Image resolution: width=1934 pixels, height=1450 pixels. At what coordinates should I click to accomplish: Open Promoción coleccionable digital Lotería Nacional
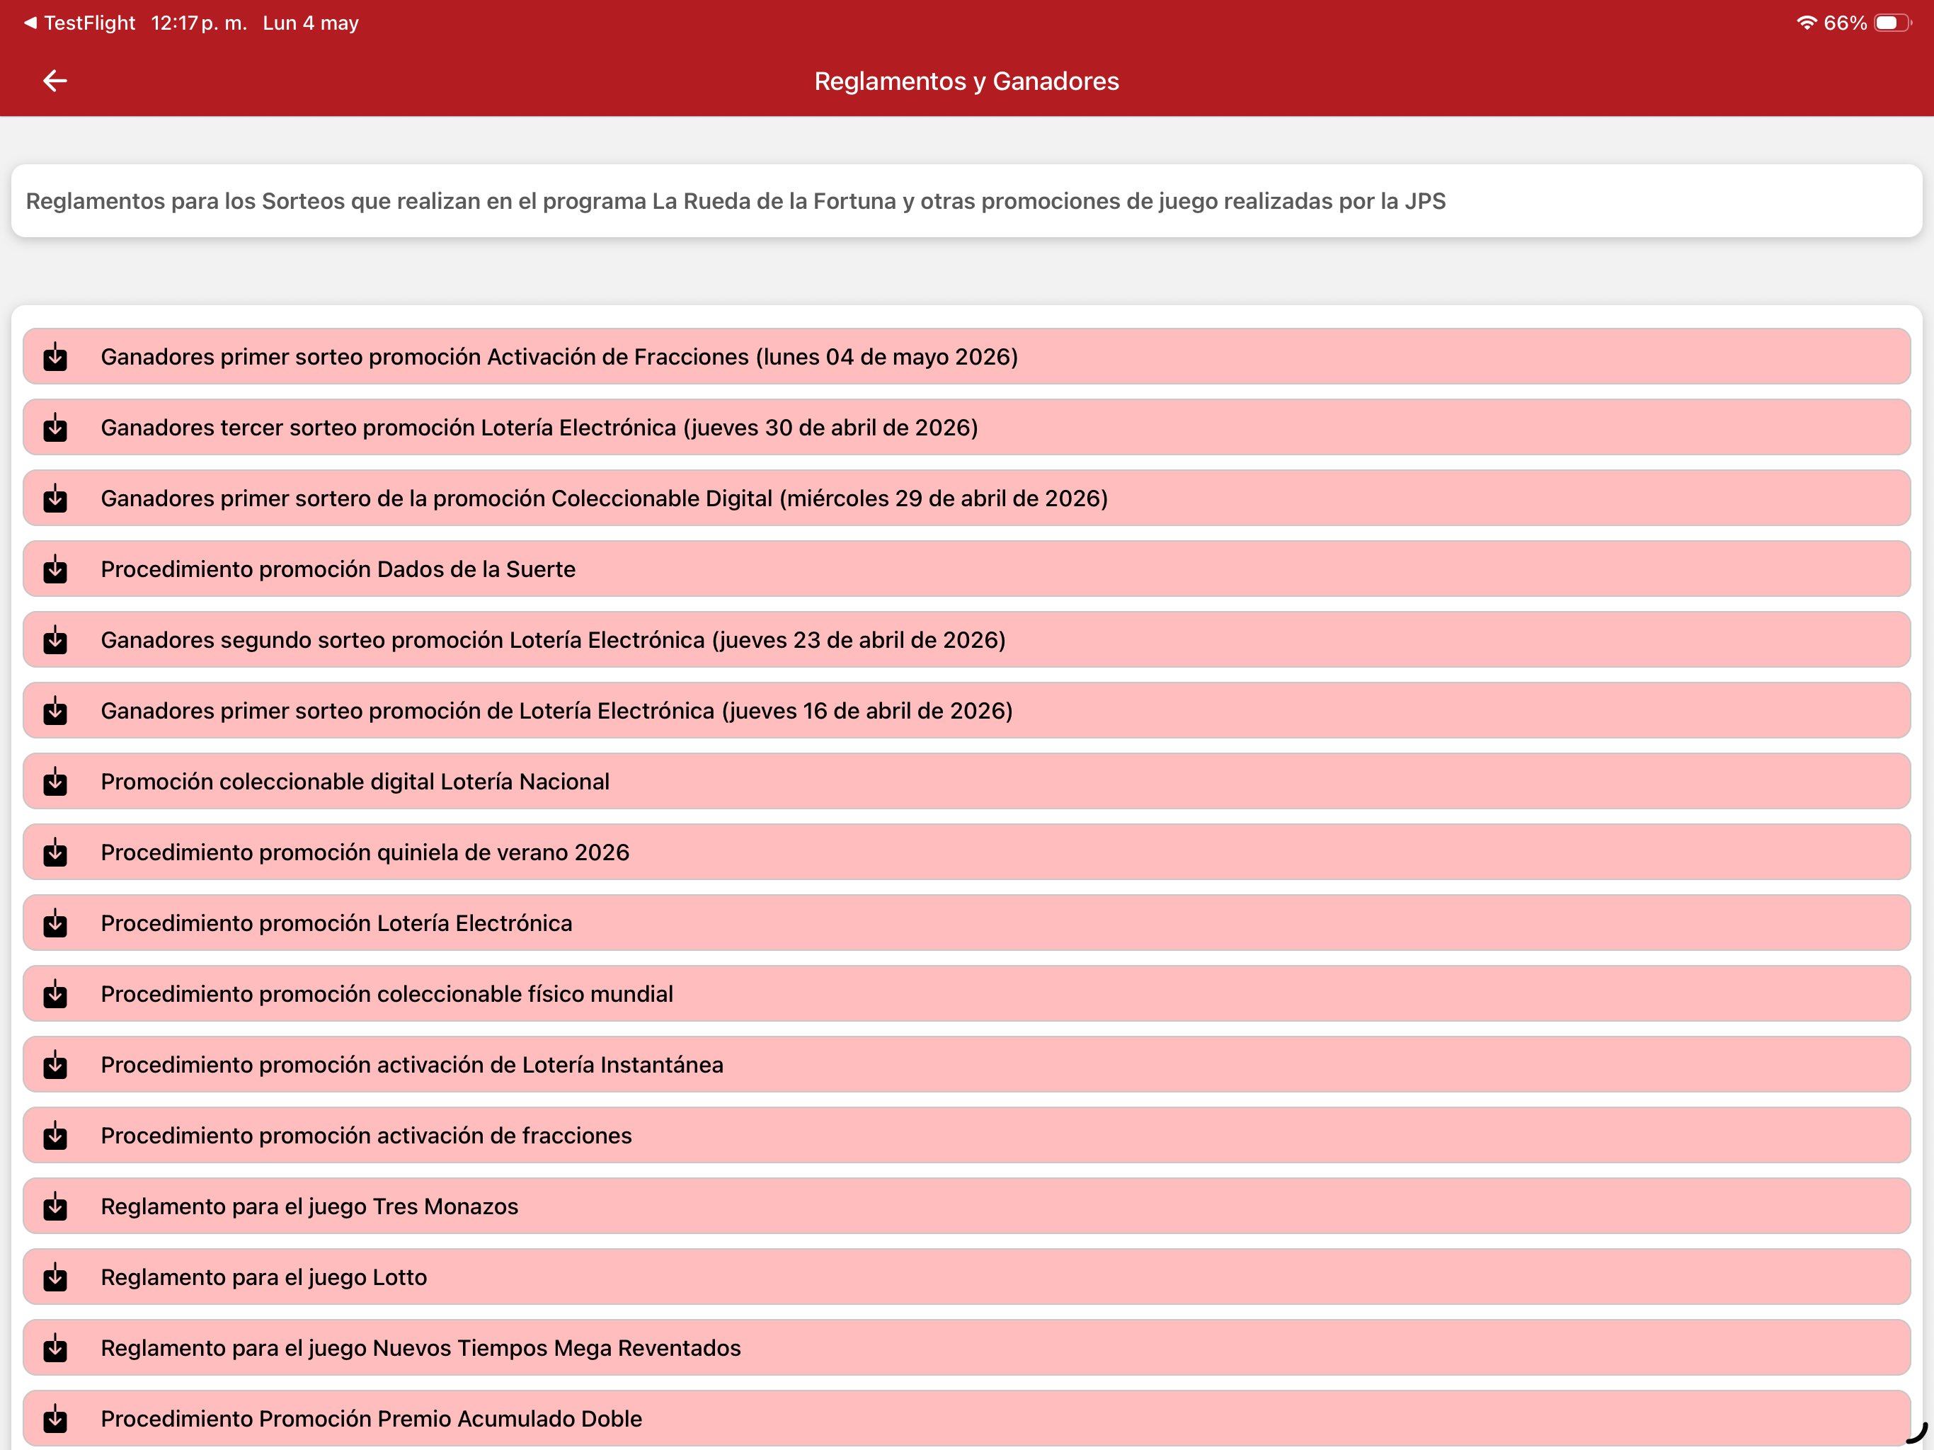click(966, 782)
